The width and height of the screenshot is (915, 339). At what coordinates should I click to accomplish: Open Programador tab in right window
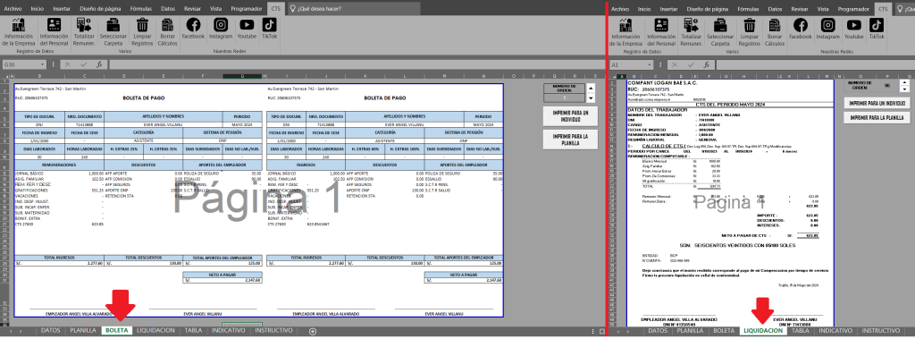(853, 9)
